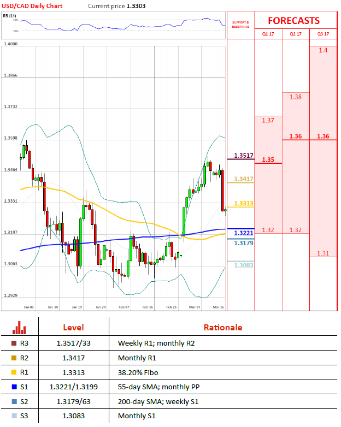
Task: Click the Monthly S1 rationale
Action: [x=137, y=416]
